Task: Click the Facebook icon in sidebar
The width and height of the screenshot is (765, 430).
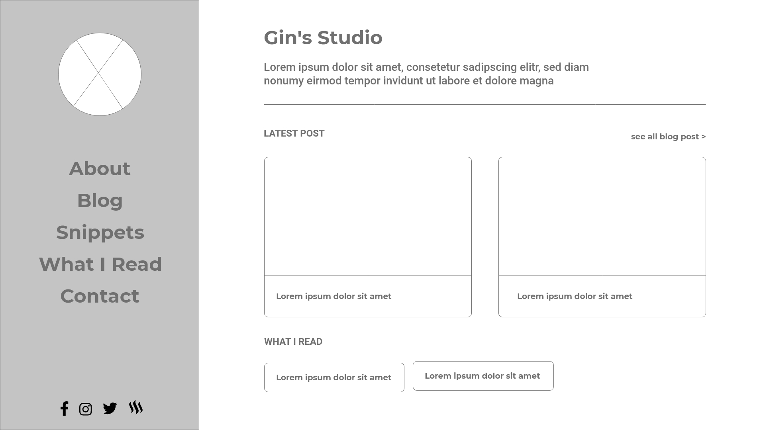Action: pyautogui.click(x=65, y=408)
